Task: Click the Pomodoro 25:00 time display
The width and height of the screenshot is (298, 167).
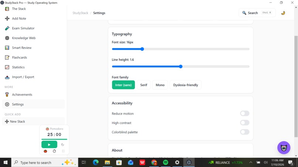Action: click(54, 135)
